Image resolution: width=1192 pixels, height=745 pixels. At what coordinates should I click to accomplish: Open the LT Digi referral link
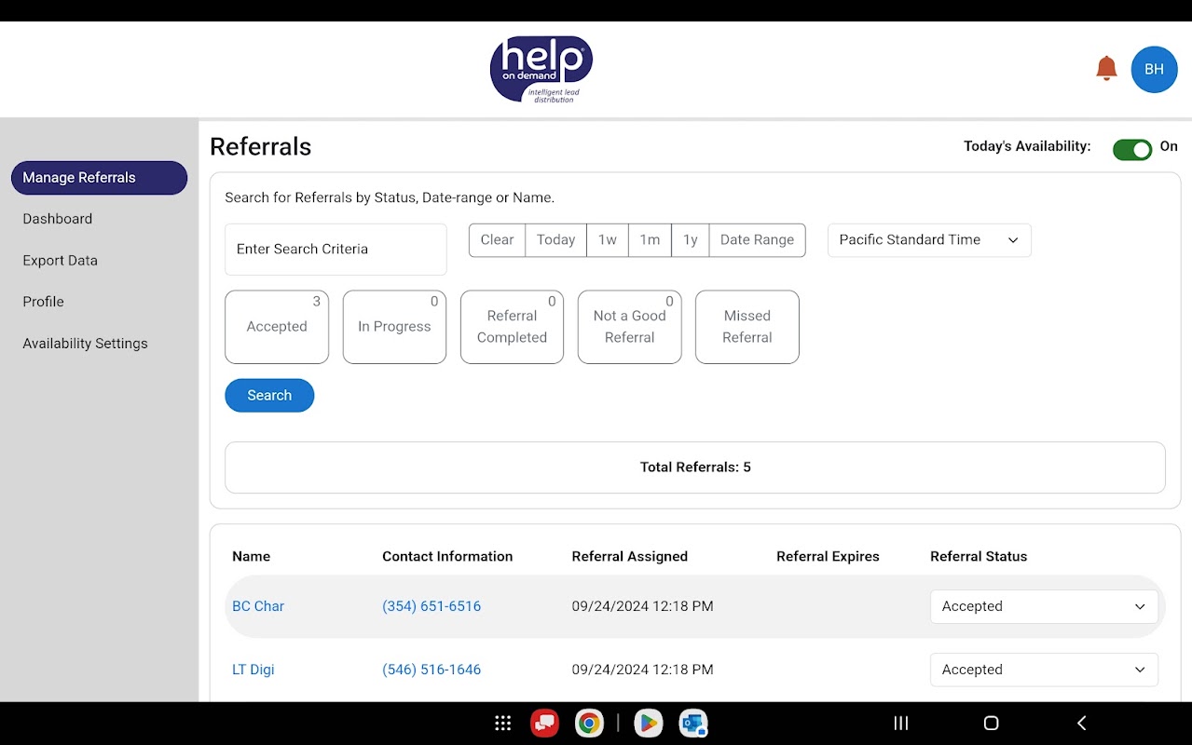click(253, 670)
